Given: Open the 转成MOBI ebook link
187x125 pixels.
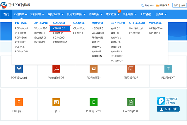Looking at the screenshot, I should pyautogui.click(x=116, y=42).
